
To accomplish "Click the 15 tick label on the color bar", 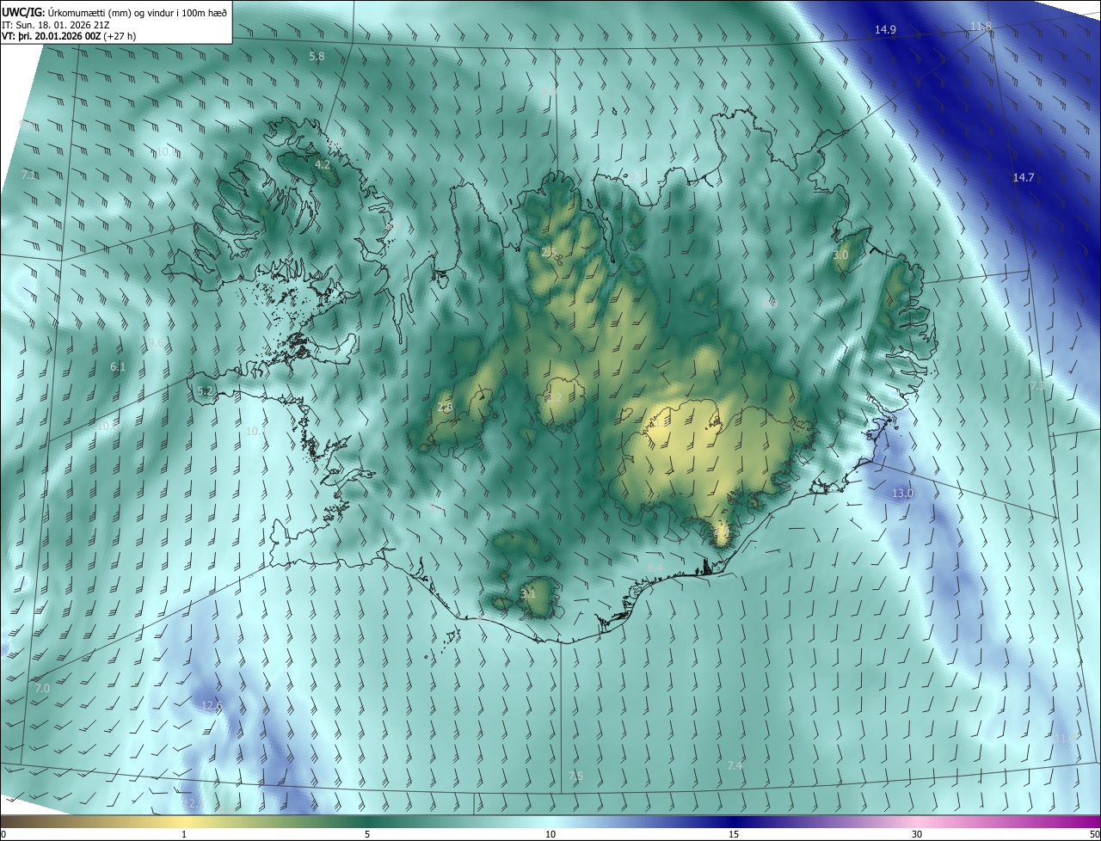I will click(x=734, y=834).
